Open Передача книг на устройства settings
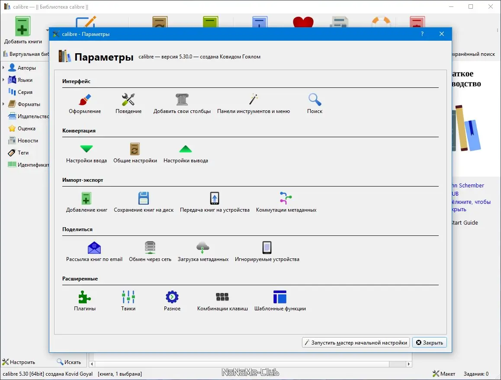Screen dimensions: 501x380 point(215,202)
